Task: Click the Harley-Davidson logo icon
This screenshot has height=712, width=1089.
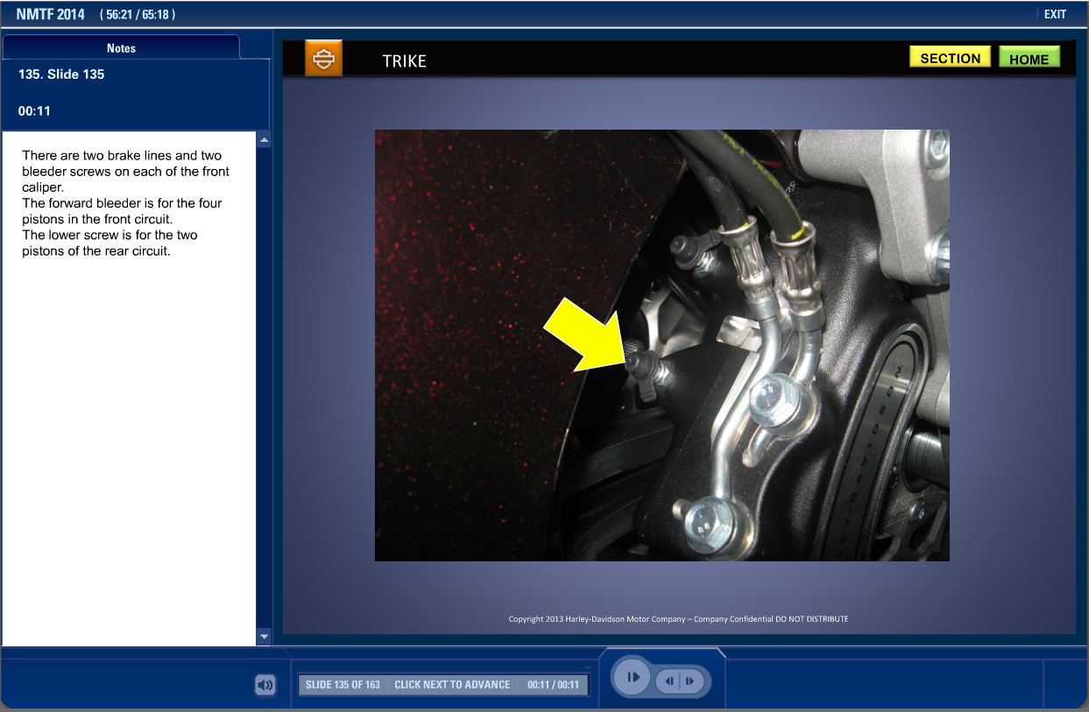Action: [x=323, y=60]
